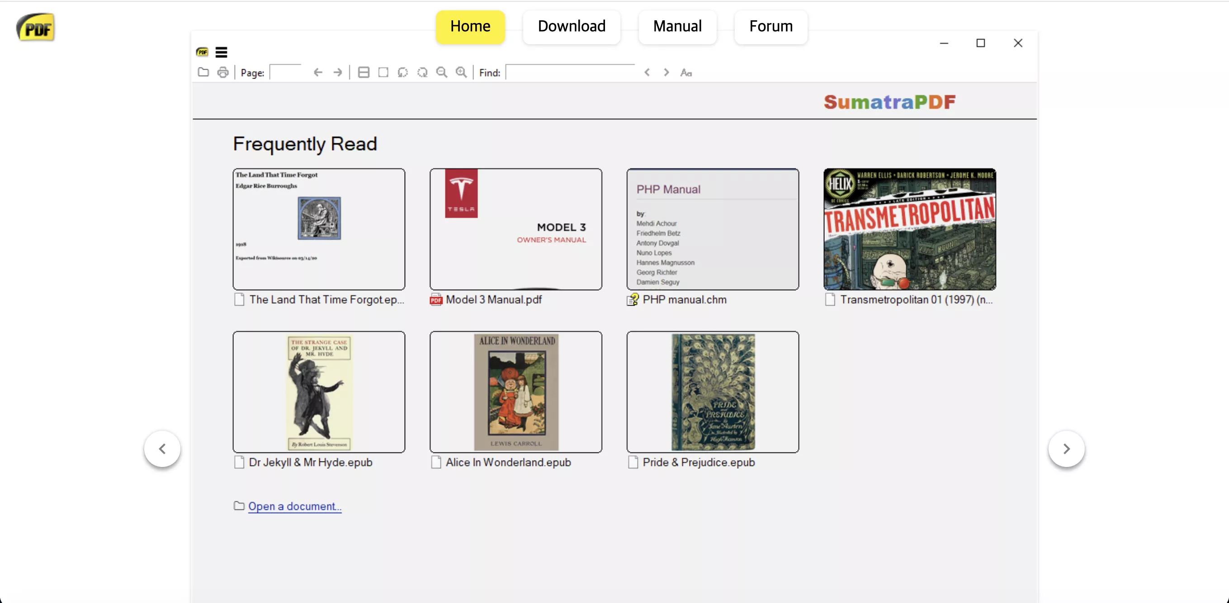Zoom out with magnifier minus icon

pos(442,72)
